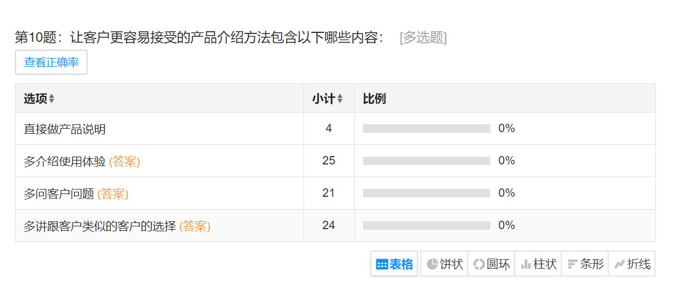Switch to the 柱状 column chart view
Screen dimensions: 676x301
pyautogui.click(x=538, y=264)
